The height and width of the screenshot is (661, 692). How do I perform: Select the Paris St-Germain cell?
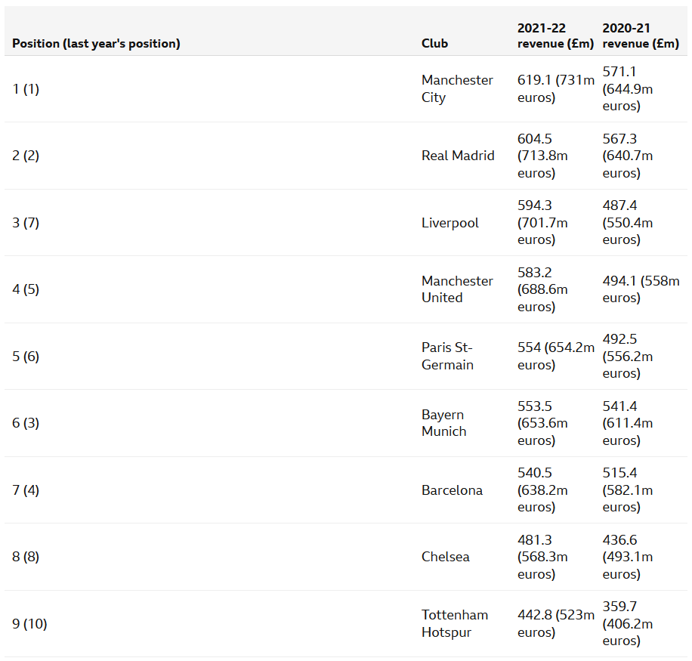pyautogui.click(x=447, y=356)
